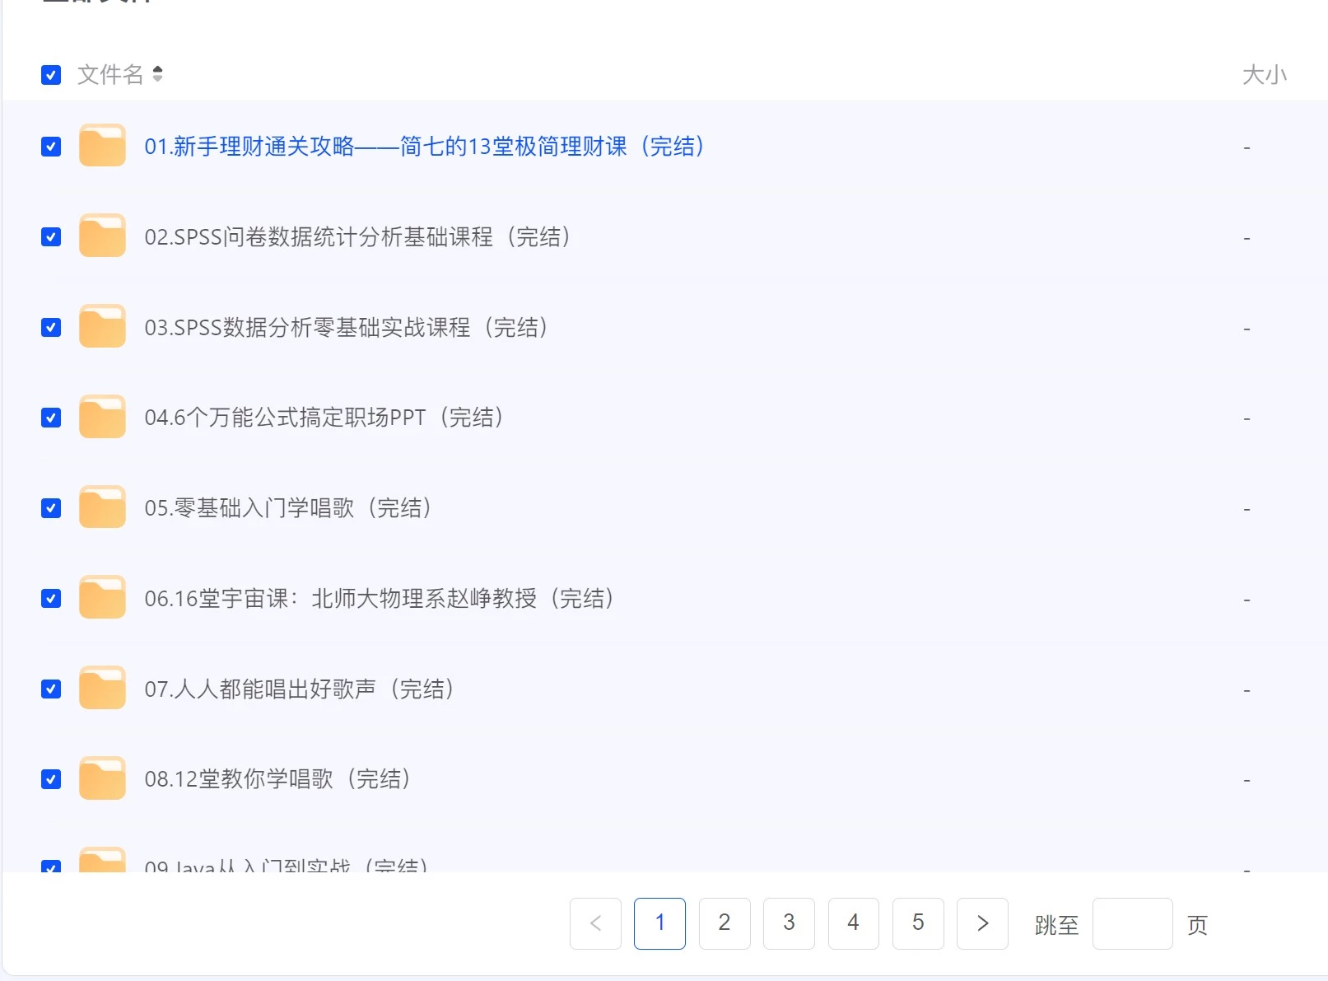The width and height of the screenshot is (1328, 981).
Task: Open the folder icon for 08.12堂教你学唱歌
Action: (101, 778)
